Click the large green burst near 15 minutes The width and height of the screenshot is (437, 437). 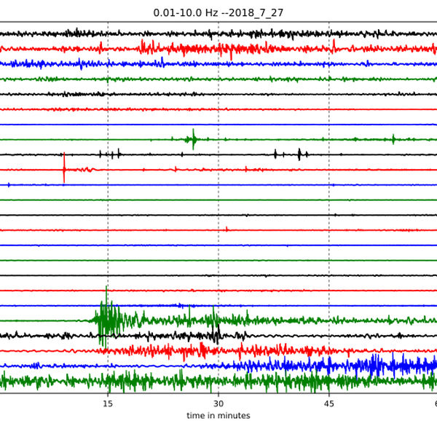[x=106, y=317]
